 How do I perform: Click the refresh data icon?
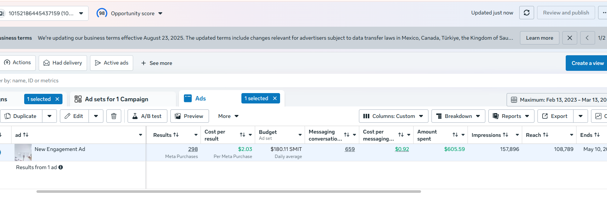[526, 13]
